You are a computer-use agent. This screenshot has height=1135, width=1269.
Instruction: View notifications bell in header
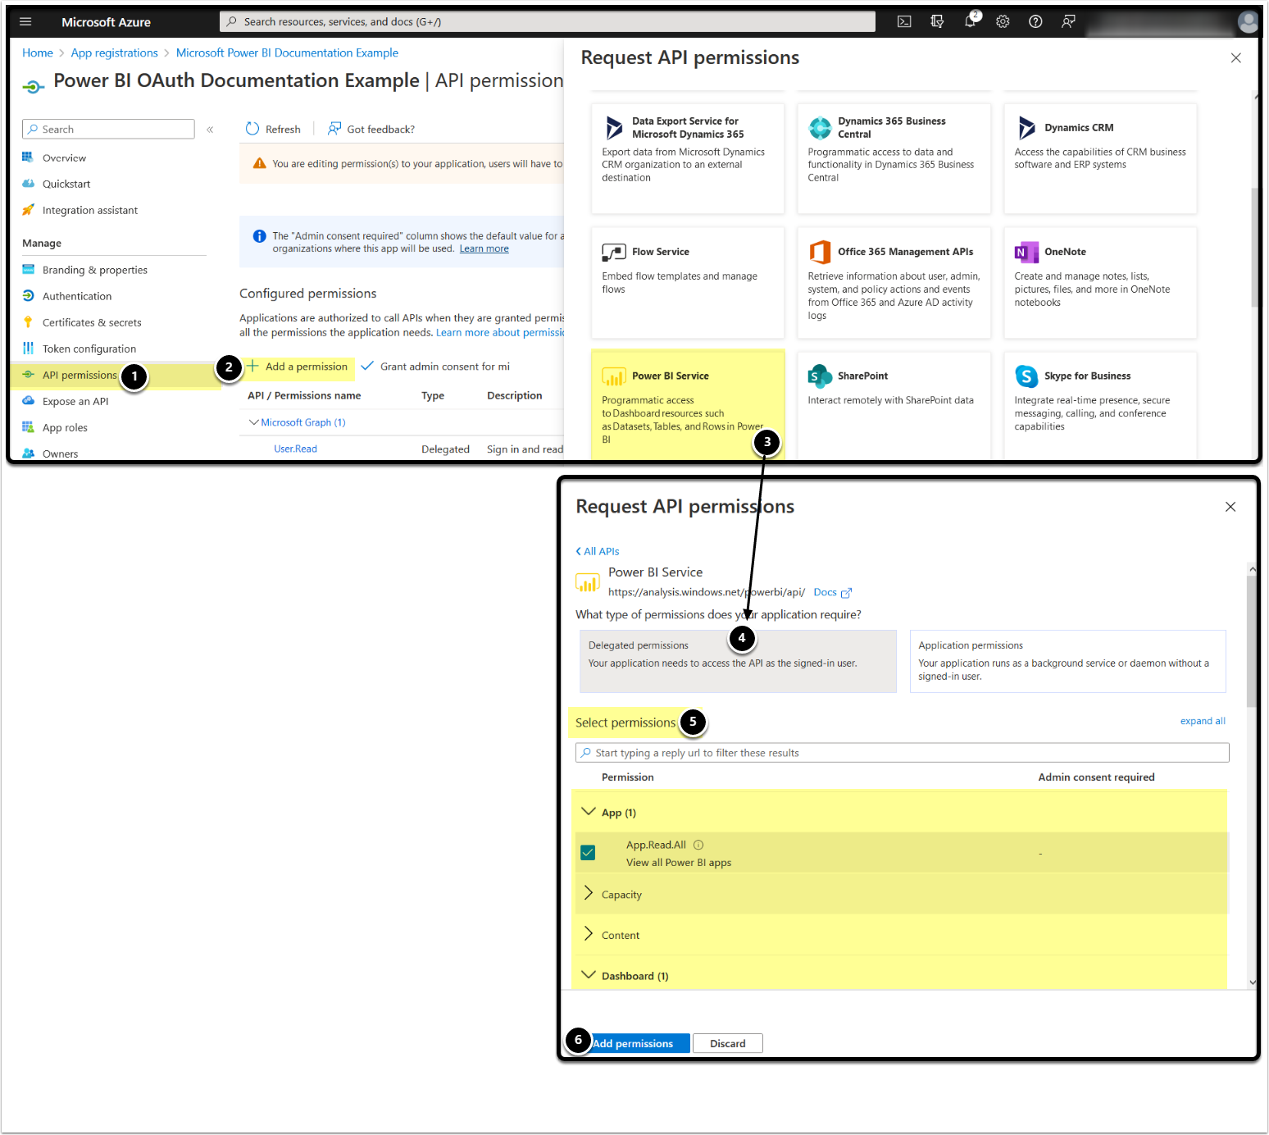pyautogui.click(x=971, y=21)
